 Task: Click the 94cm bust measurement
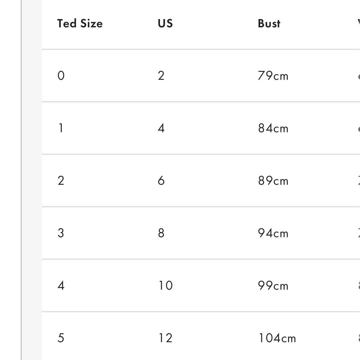coord(273,233)
